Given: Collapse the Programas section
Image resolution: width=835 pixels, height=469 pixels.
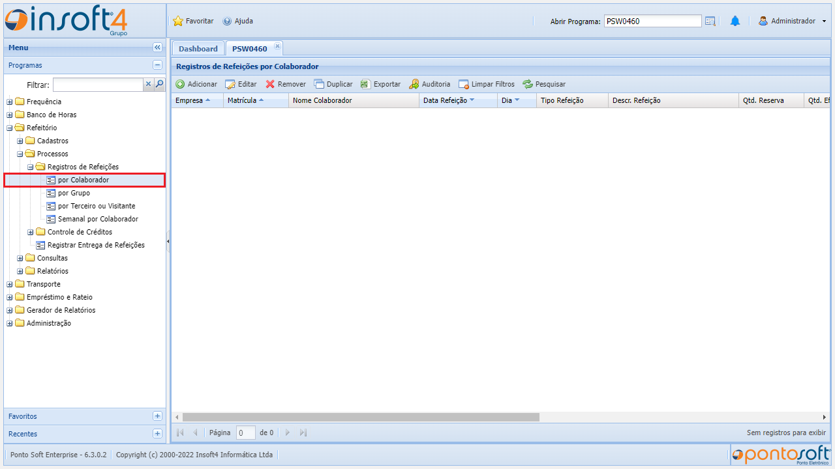Looking at the screenshot, I should (157, 65).
